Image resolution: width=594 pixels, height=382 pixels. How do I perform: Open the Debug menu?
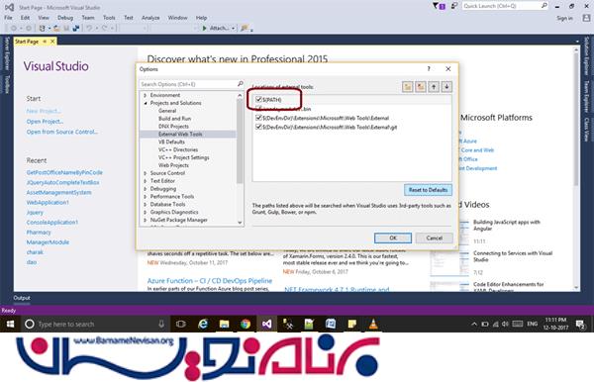point(65,18)
